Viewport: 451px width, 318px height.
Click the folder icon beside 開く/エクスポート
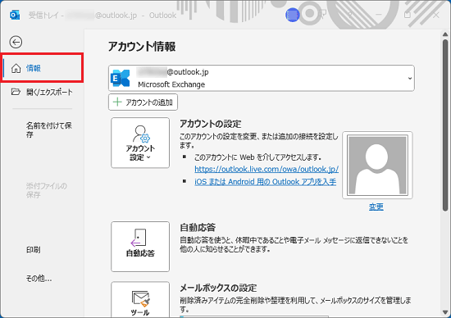click(16, 92)
